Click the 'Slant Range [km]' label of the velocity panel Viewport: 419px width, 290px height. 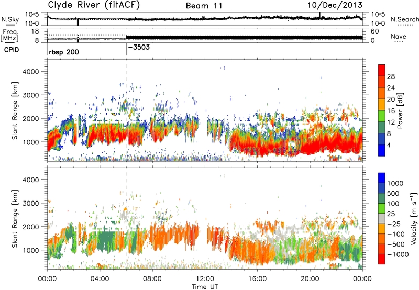click(x=15, y=218)
